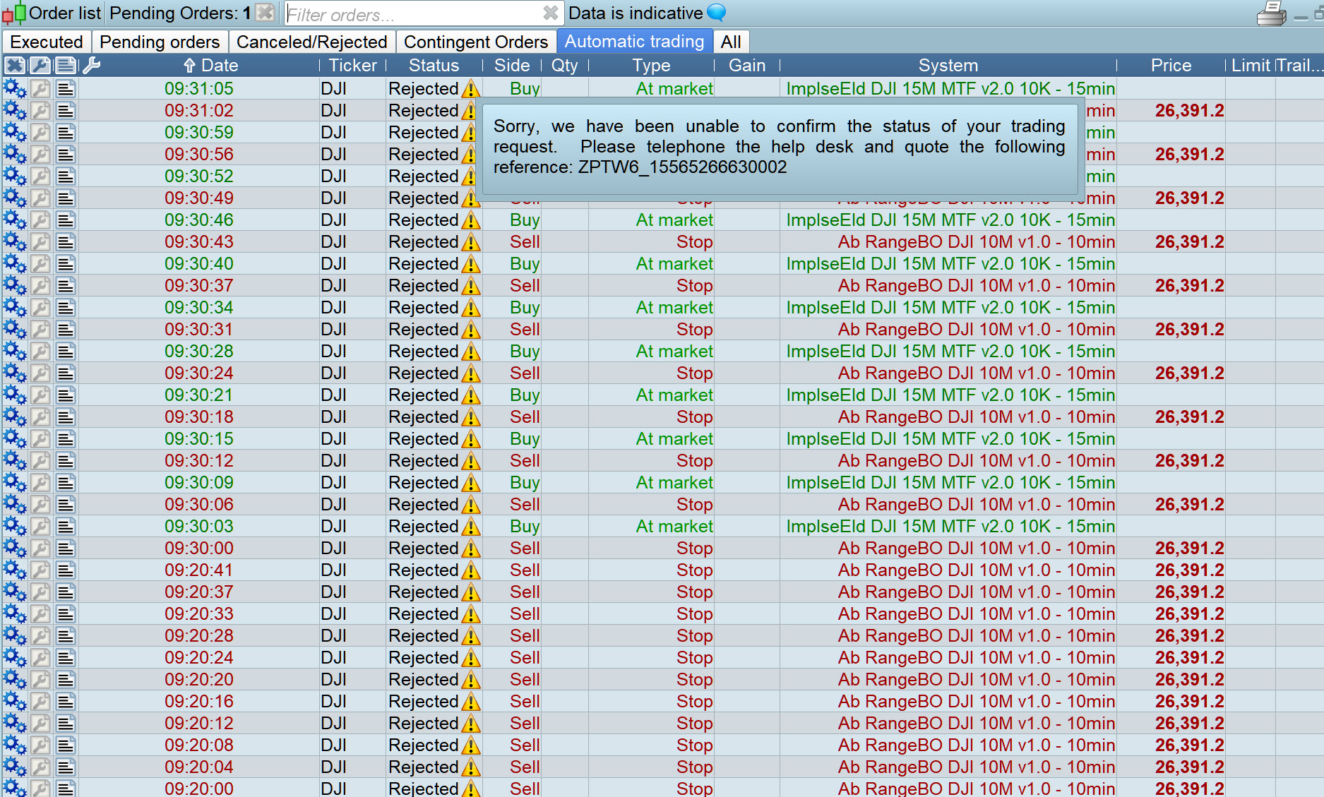Open the details icon for the 09:30:40 order
This screenshot has height=797, width=1324.
point(66,264)
